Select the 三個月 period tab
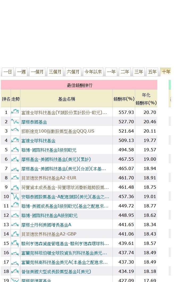The width and height of the screenshot is (174, 282). (x=55, y=72)
